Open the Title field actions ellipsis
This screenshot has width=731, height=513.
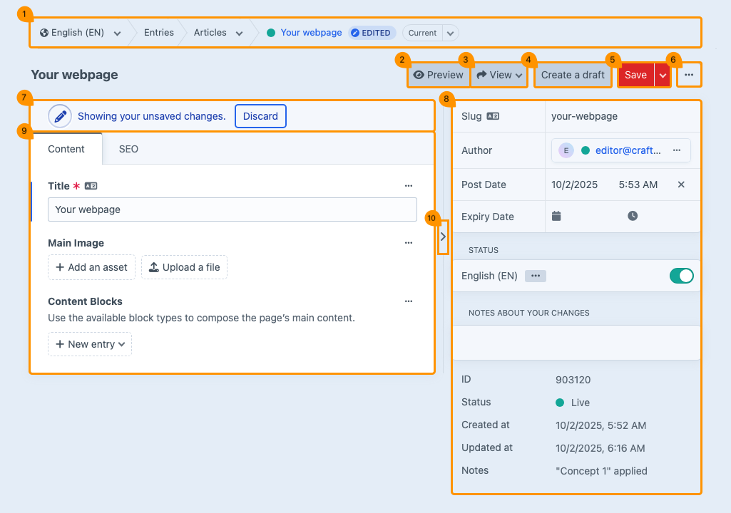point(409,186)
